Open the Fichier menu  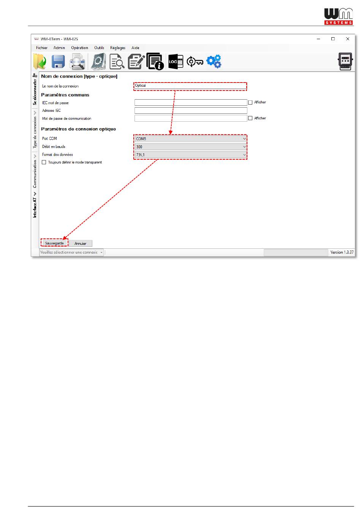click(x=42, y=48)
